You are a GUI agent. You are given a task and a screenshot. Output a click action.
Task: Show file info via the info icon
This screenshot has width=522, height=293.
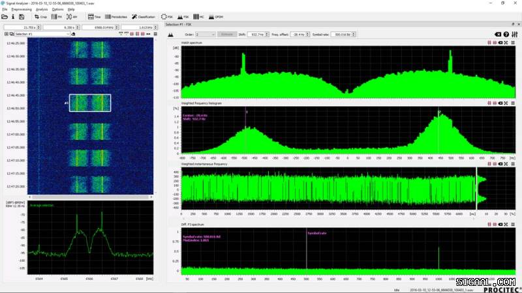click(x=13, y=17)
